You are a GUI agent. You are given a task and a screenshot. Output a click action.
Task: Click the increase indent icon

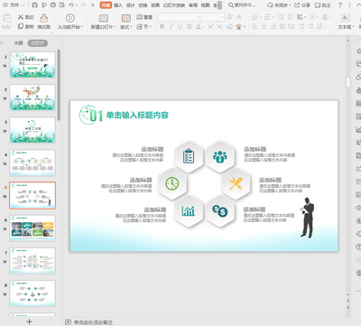[290, 17]
